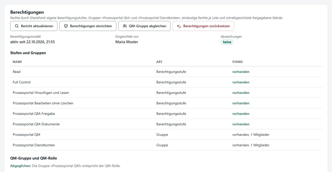Select the "Prozessportal QM-Dokumente" row
Screen dimensions: 332x172
pos(166,124)
